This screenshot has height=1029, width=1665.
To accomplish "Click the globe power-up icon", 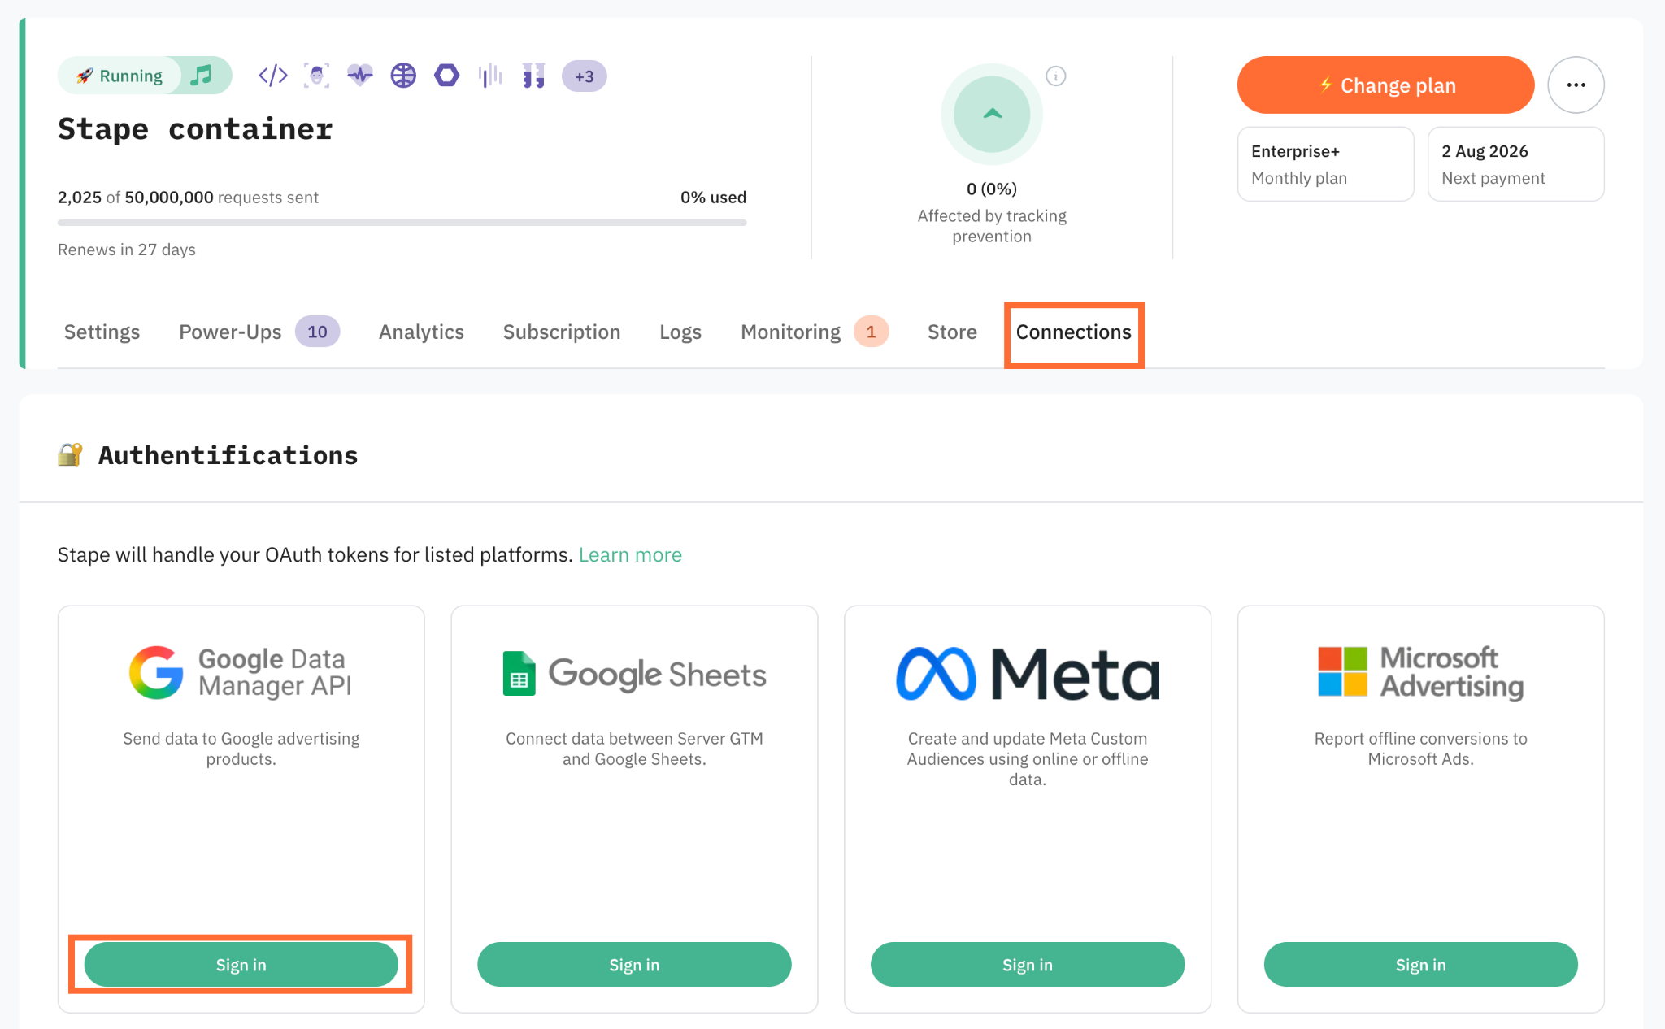I will click(403, 76).
